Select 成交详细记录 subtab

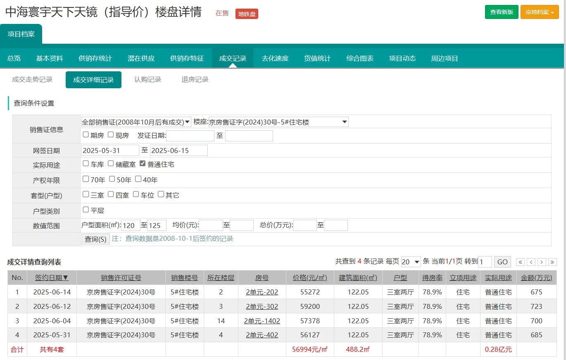[x=93, y=80]
